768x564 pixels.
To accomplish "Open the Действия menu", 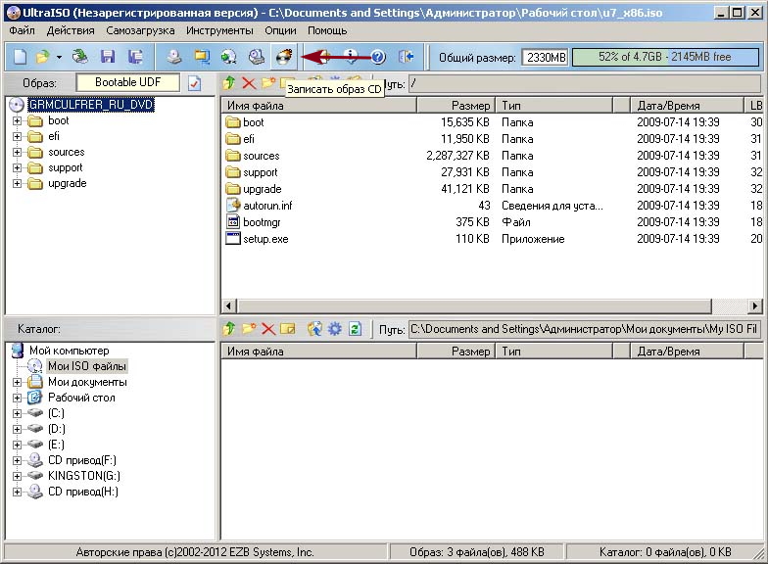I will point(71,30).
